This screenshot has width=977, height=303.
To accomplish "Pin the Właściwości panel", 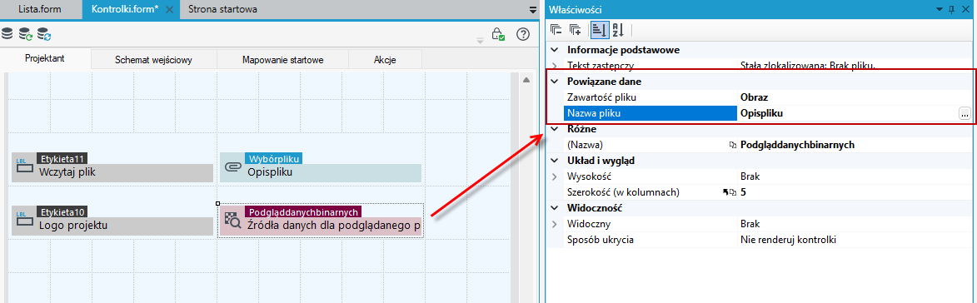I will (952, 9).
